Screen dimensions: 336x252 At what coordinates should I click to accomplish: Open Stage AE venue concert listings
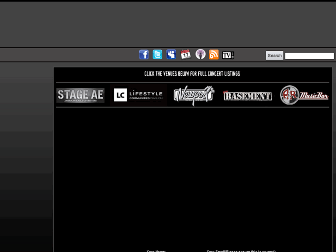80,95
